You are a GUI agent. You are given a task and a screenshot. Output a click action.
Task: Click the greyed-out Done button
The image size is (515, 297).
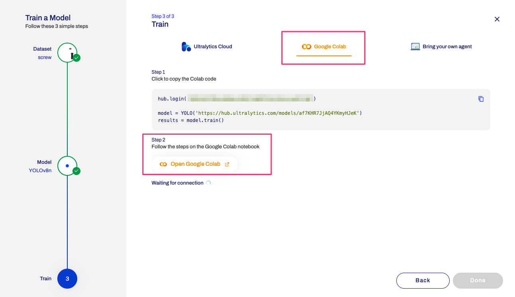[478, 280]
